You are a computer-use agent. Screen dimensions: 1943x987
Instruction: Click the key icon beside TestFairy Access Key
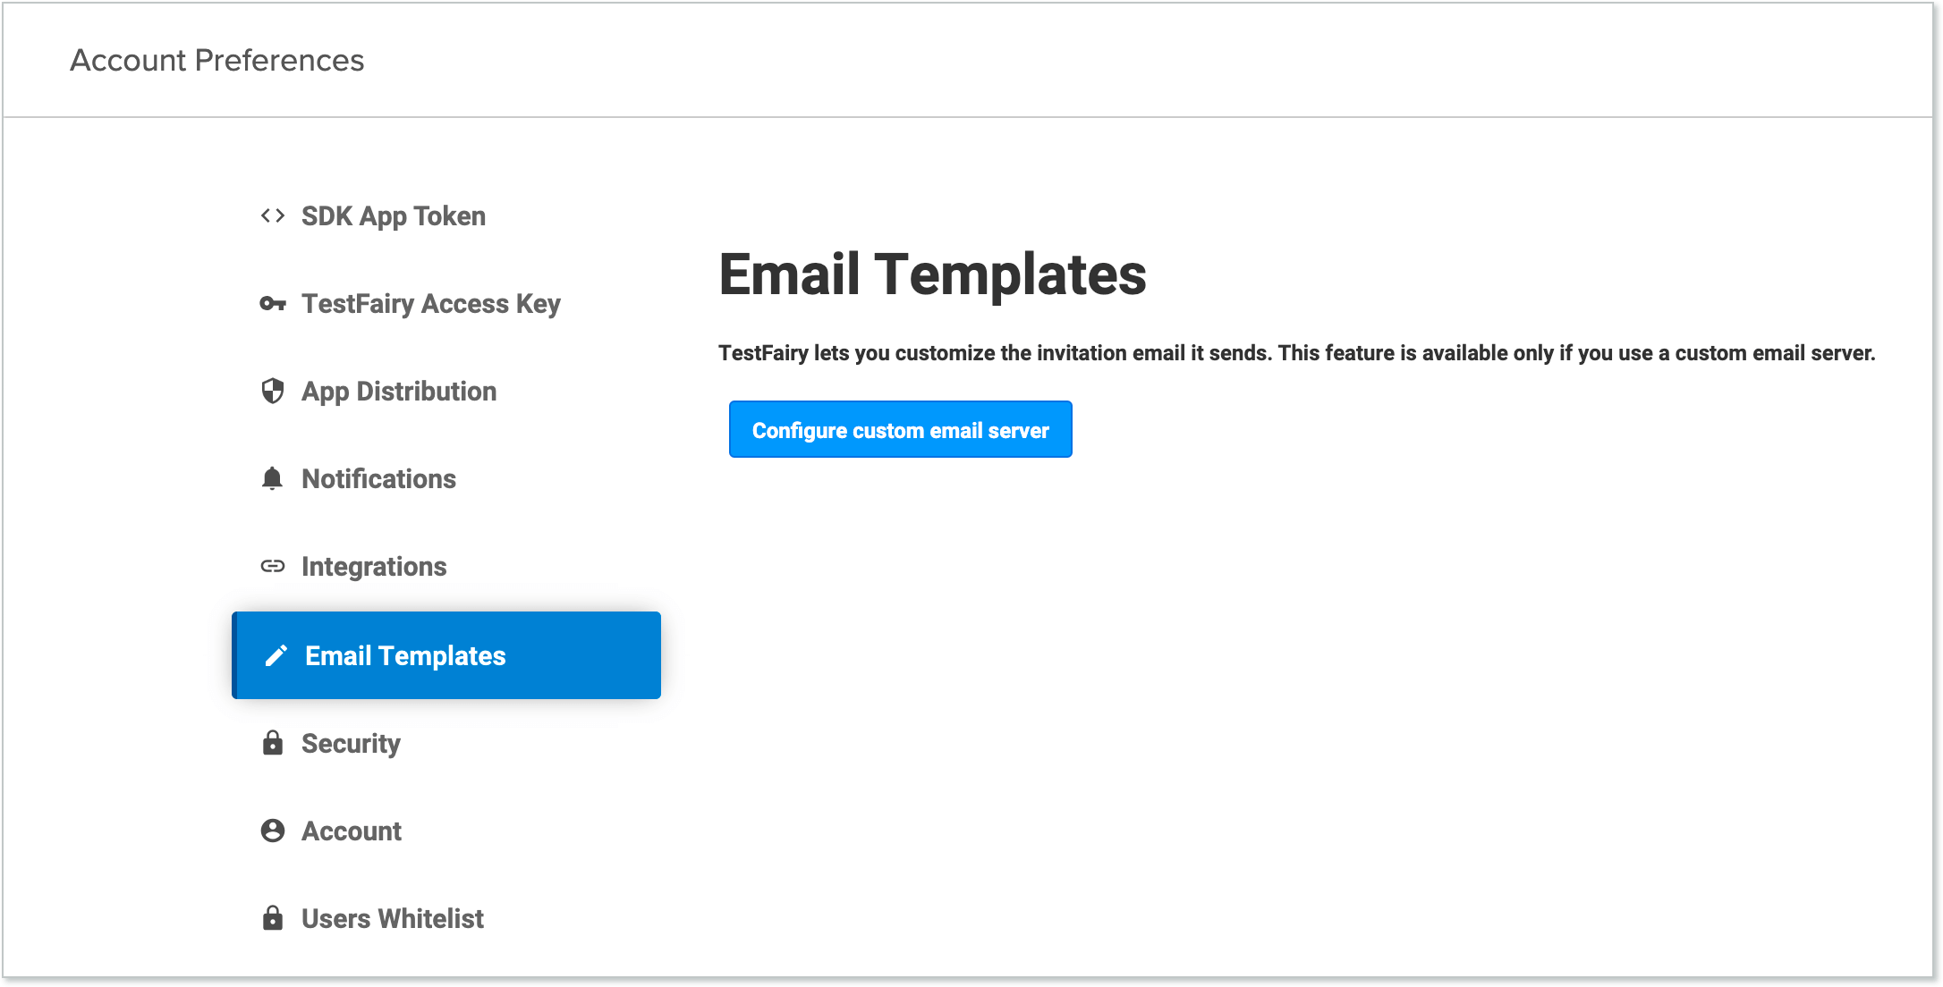coord(272,303)
